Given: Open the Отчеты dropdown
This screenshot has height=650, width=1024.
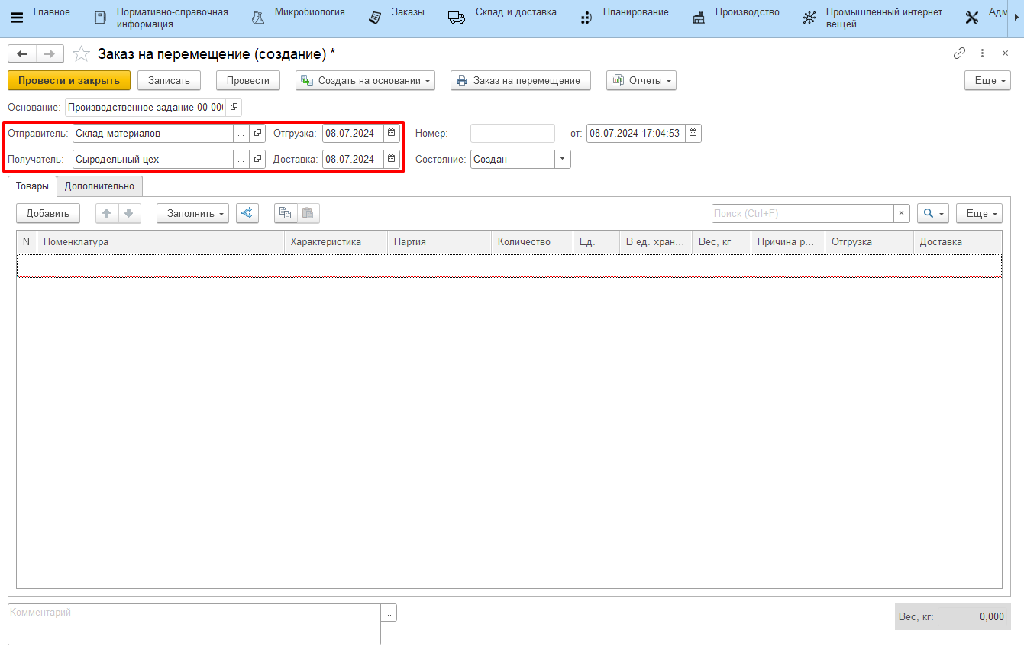Looking at the screenshot, I should point(641,81).
